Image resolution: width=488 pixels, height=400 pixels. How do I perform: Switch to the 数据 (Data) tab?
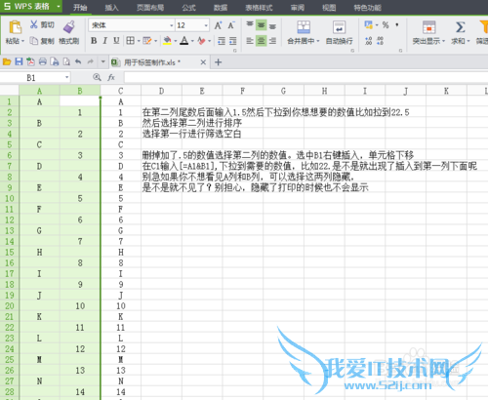[x=221, y=8]
